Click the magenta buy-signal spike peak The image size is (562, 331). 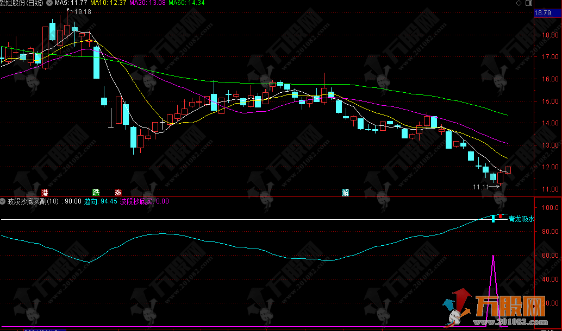pos(493,256)
